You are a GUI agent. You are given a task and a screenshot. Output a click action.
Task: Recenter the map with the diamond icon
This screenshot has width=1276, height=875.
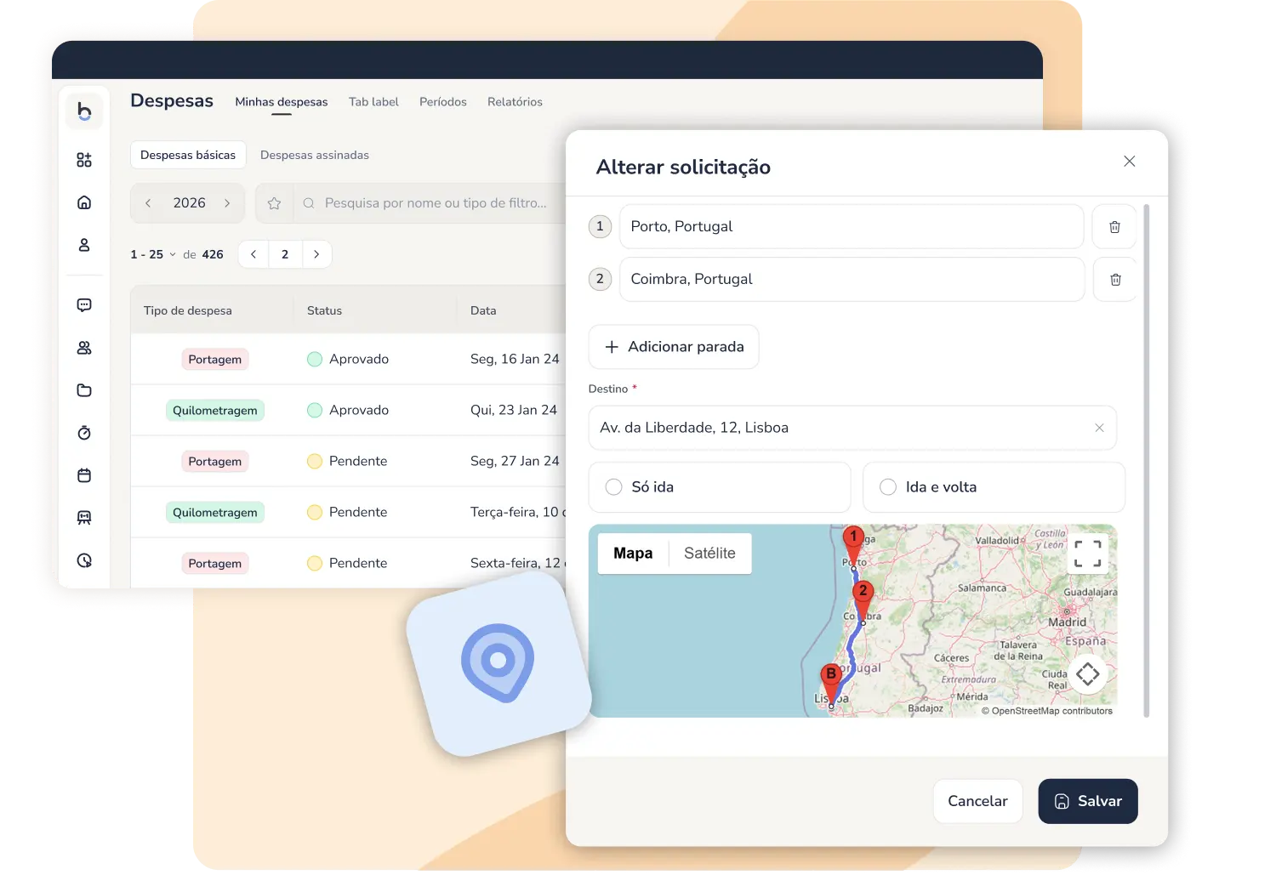(1087, 674)
